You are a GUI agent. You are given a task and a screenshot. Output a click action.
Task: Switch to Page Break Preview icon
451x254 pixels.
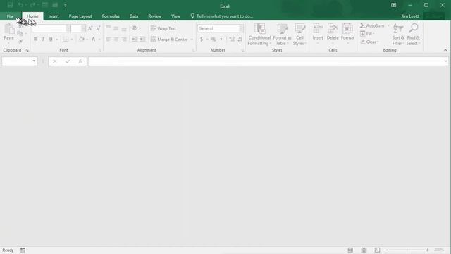click(377, 250)
